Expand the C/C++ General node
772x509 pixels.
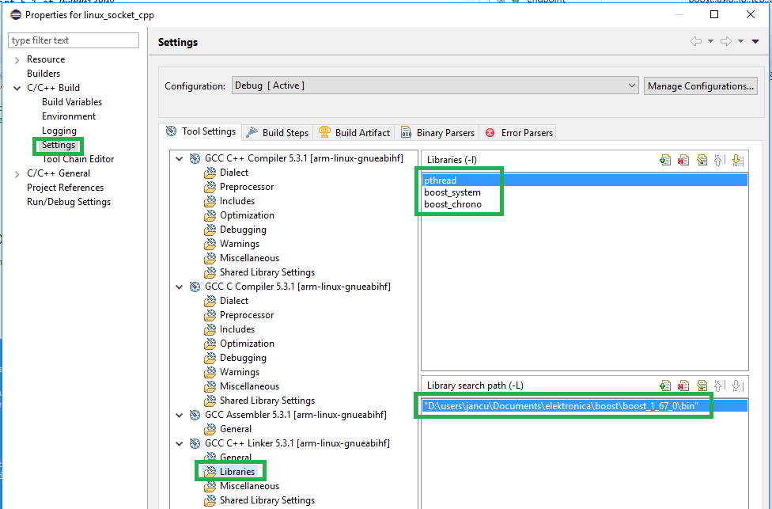click(x=17, y=173)
